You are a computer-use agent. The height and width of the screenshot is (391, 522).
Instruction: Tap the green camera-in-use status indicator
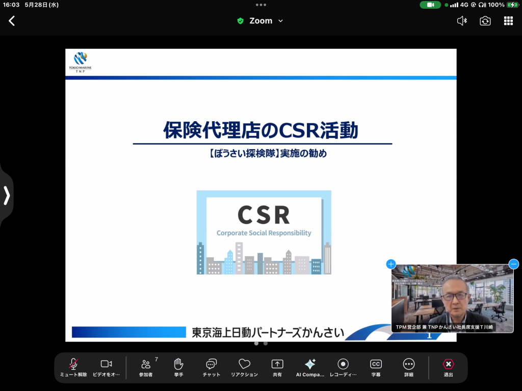coord(430,5)
